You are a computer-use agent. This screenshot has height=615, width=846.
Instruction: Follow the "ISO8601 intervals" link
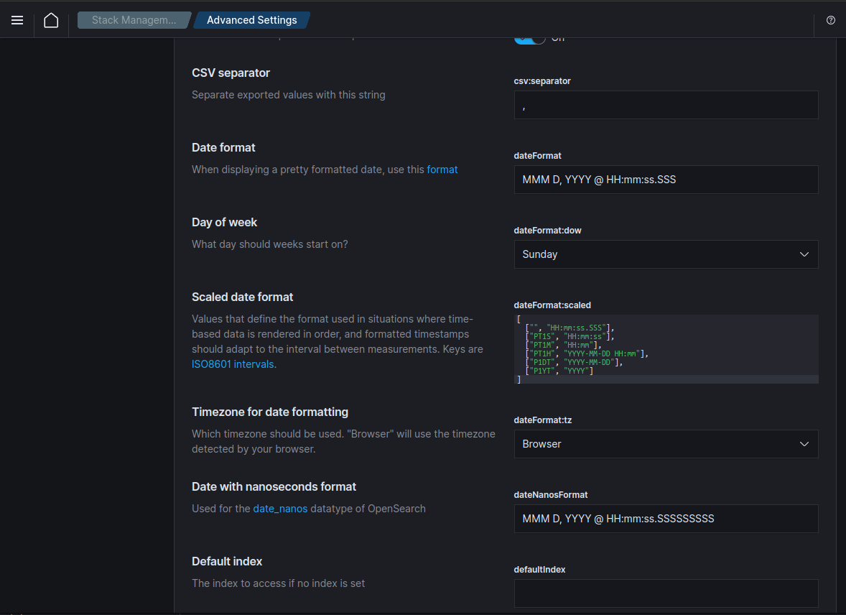point(232,364)
